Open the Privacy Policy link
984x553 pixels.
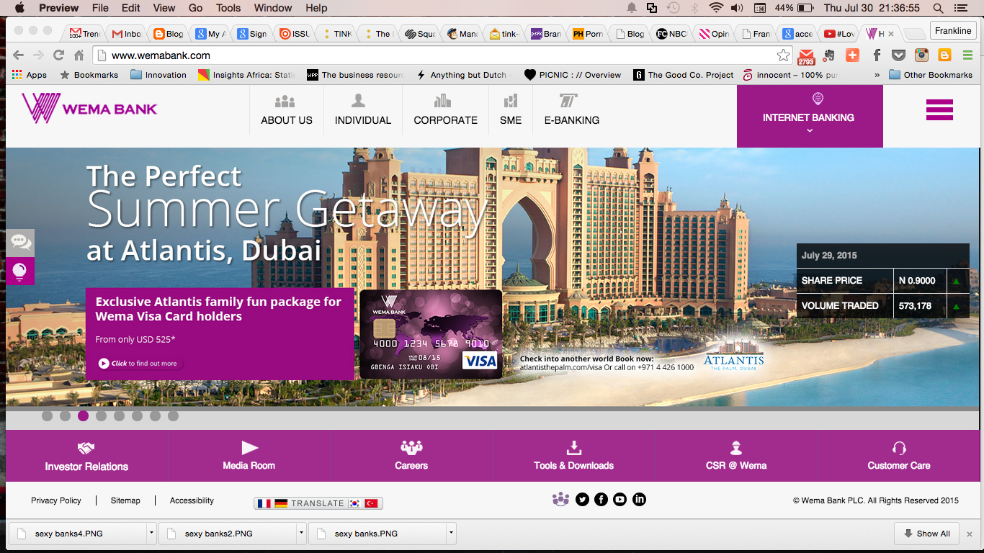coord(56,500)
